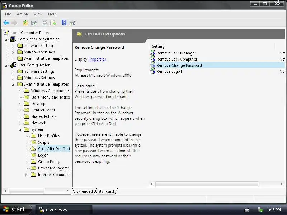Click the Ctrl+Alt+Del Options header folder icon
This screenshot has width=287, height=215.
click(x=79, y=34)
